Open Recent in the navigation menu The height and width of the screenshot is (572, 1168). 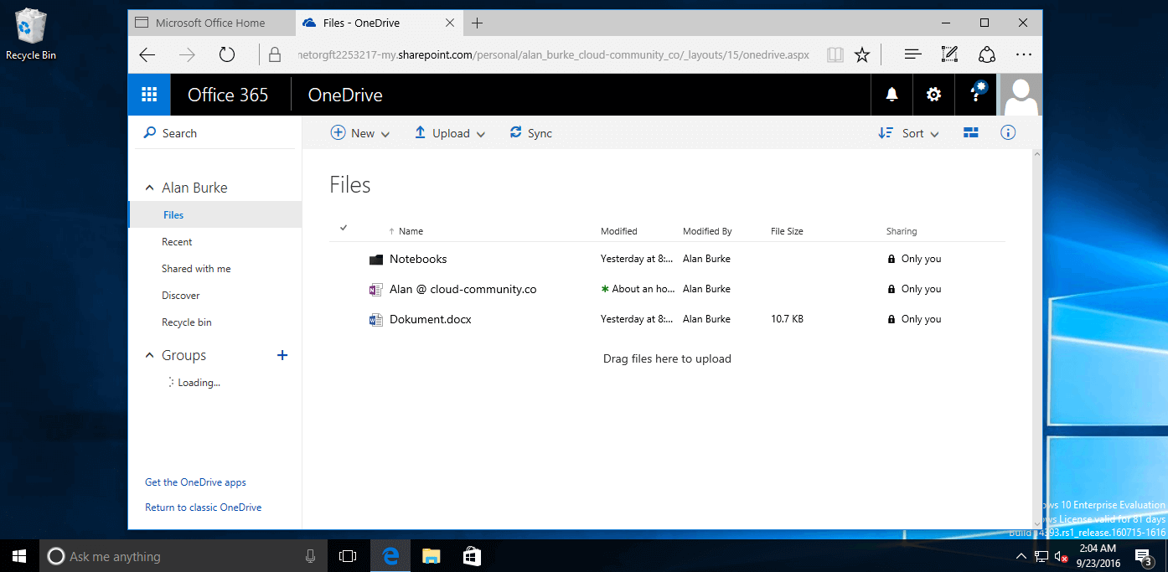(x=177, y=241)
